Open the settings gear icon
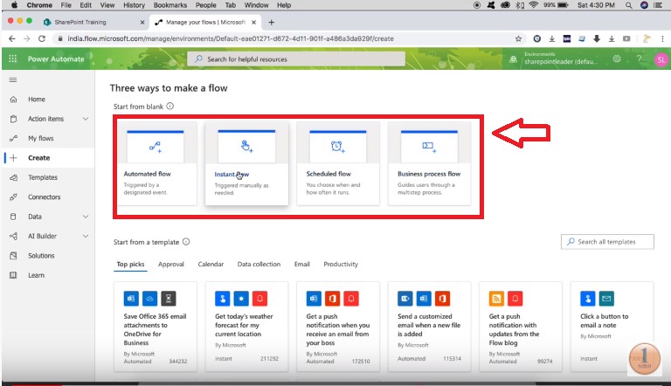The width and height of the screenshot is (671, 386). click(x=617, y=59)
